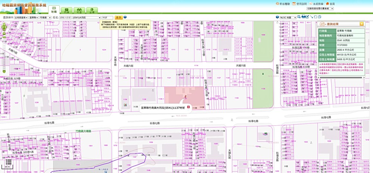Open the (0541)大同段 section dropdown
Viewport: 373px width, 173px height.
tap(87, 18)
